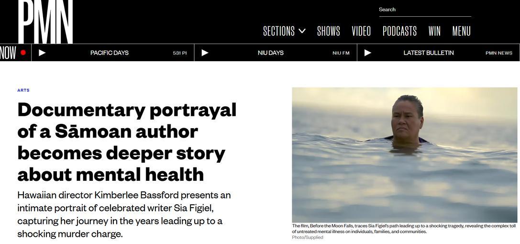Play the Niu Days stream

point(205,53)
